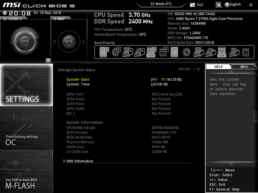Click the HOT KEY button
The height and width of the screenshot is (193, 258).
pos(185,69)
